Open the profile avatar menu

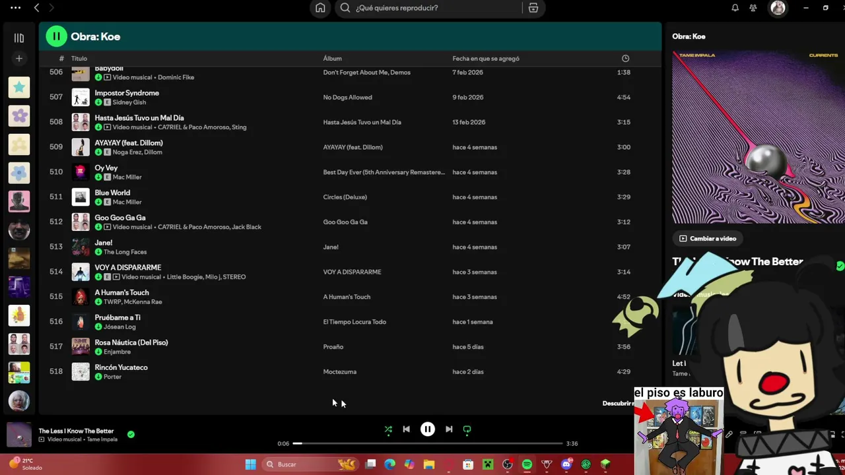(778, 8)
